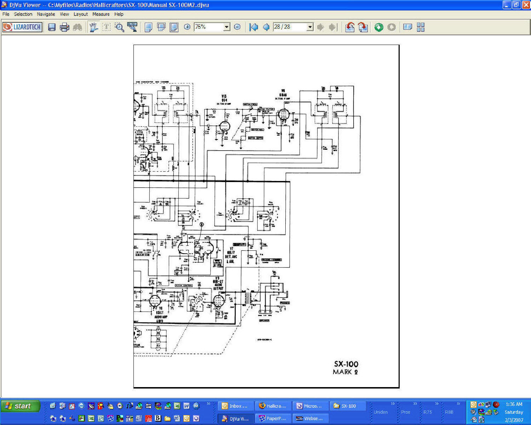Image resolution: width=531 pixels, height=425 pixels.
Task: Open the View menu
Action: coord(64,14)
